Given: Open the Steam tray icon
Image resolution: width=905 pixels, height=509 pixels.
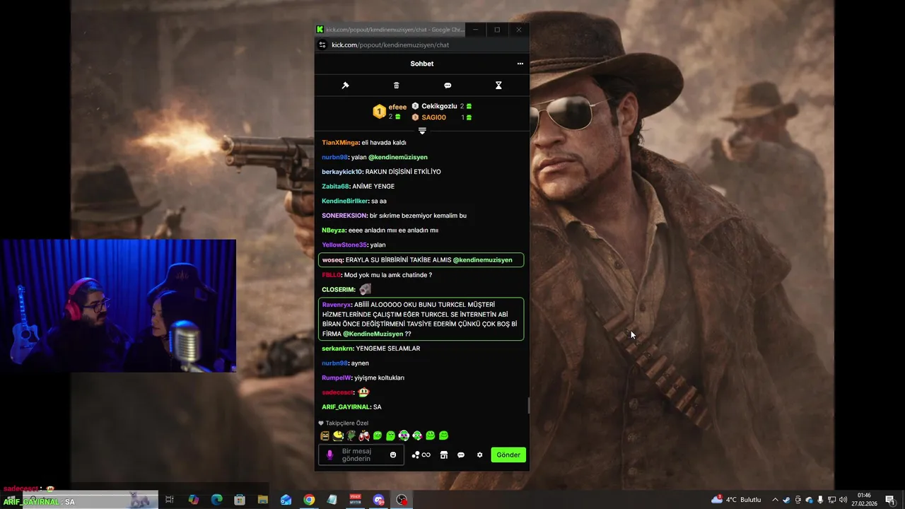Looking at the screenshot, I should tap(786, 500).
